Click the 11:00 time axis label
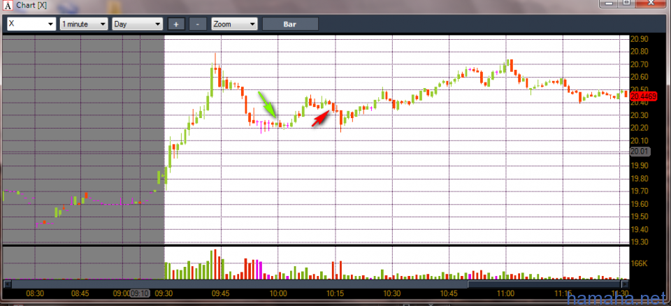 (506, 293)
